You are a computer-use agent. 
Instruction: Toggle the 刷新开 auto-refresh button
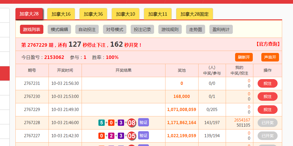244,57
